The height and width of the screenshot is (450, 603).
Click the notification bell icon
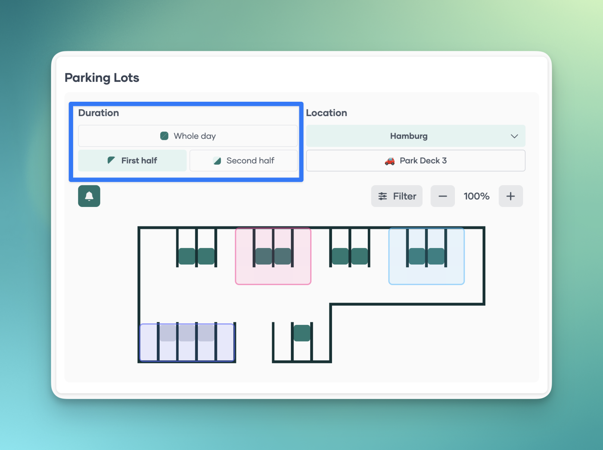pyautogui.click(x=89, y=196)
